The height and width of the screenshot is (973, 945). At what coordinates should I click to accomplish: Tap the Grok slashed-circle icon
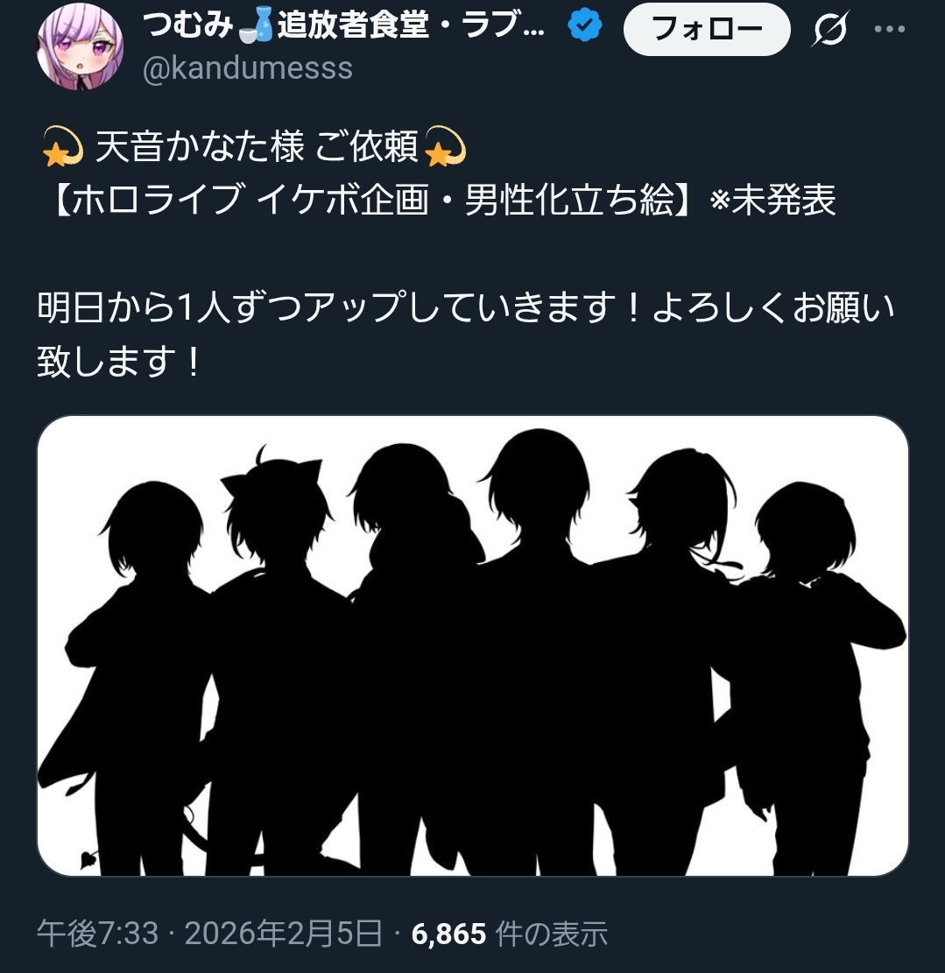pos(829,29)
